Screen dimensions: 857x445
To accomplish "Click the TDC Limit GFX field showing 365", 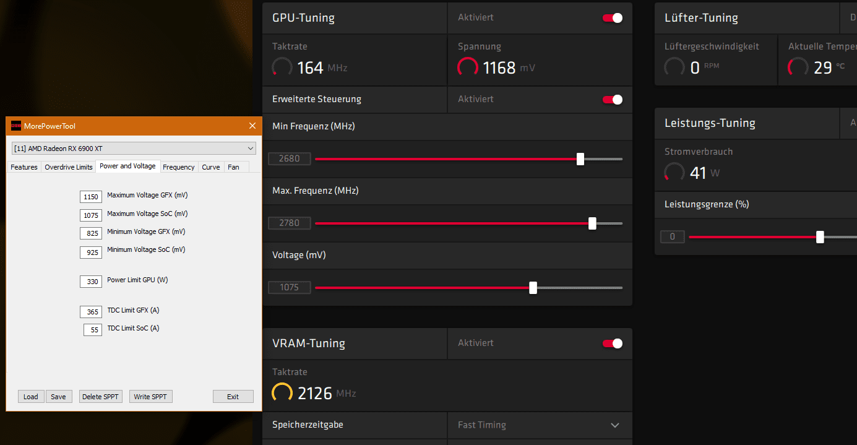I will click(x=91, y=312).
